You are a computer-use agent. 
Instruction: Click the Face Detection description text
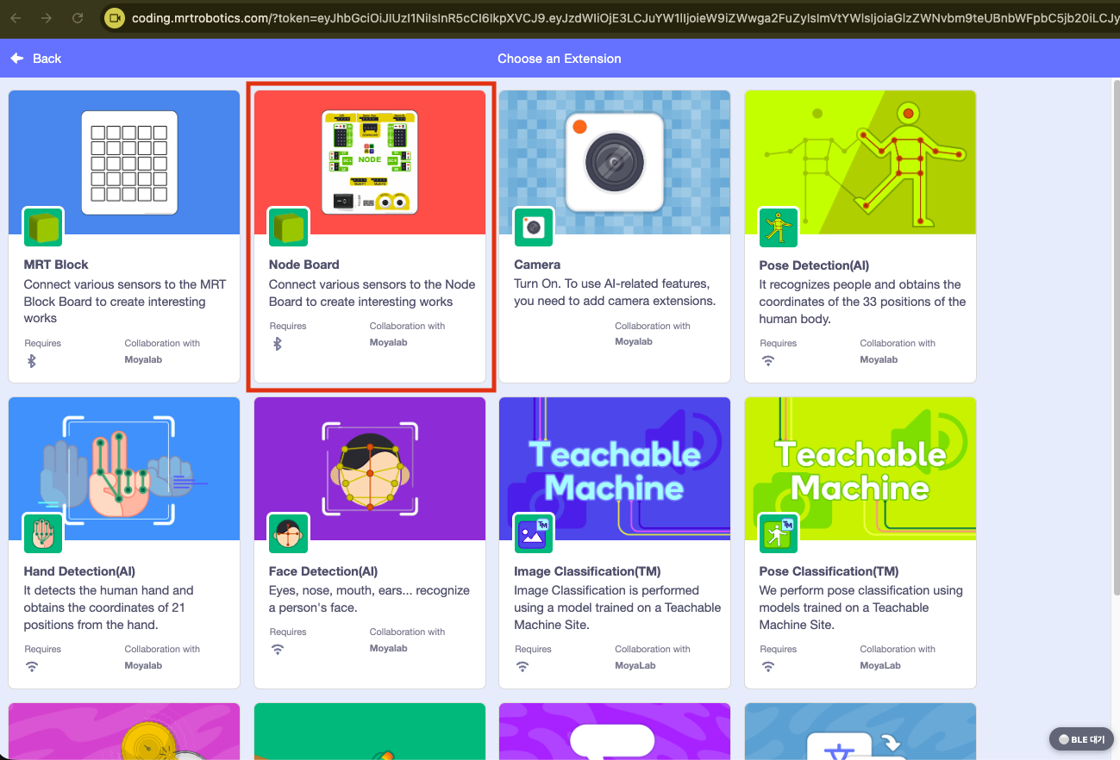(x=370, y=599)
